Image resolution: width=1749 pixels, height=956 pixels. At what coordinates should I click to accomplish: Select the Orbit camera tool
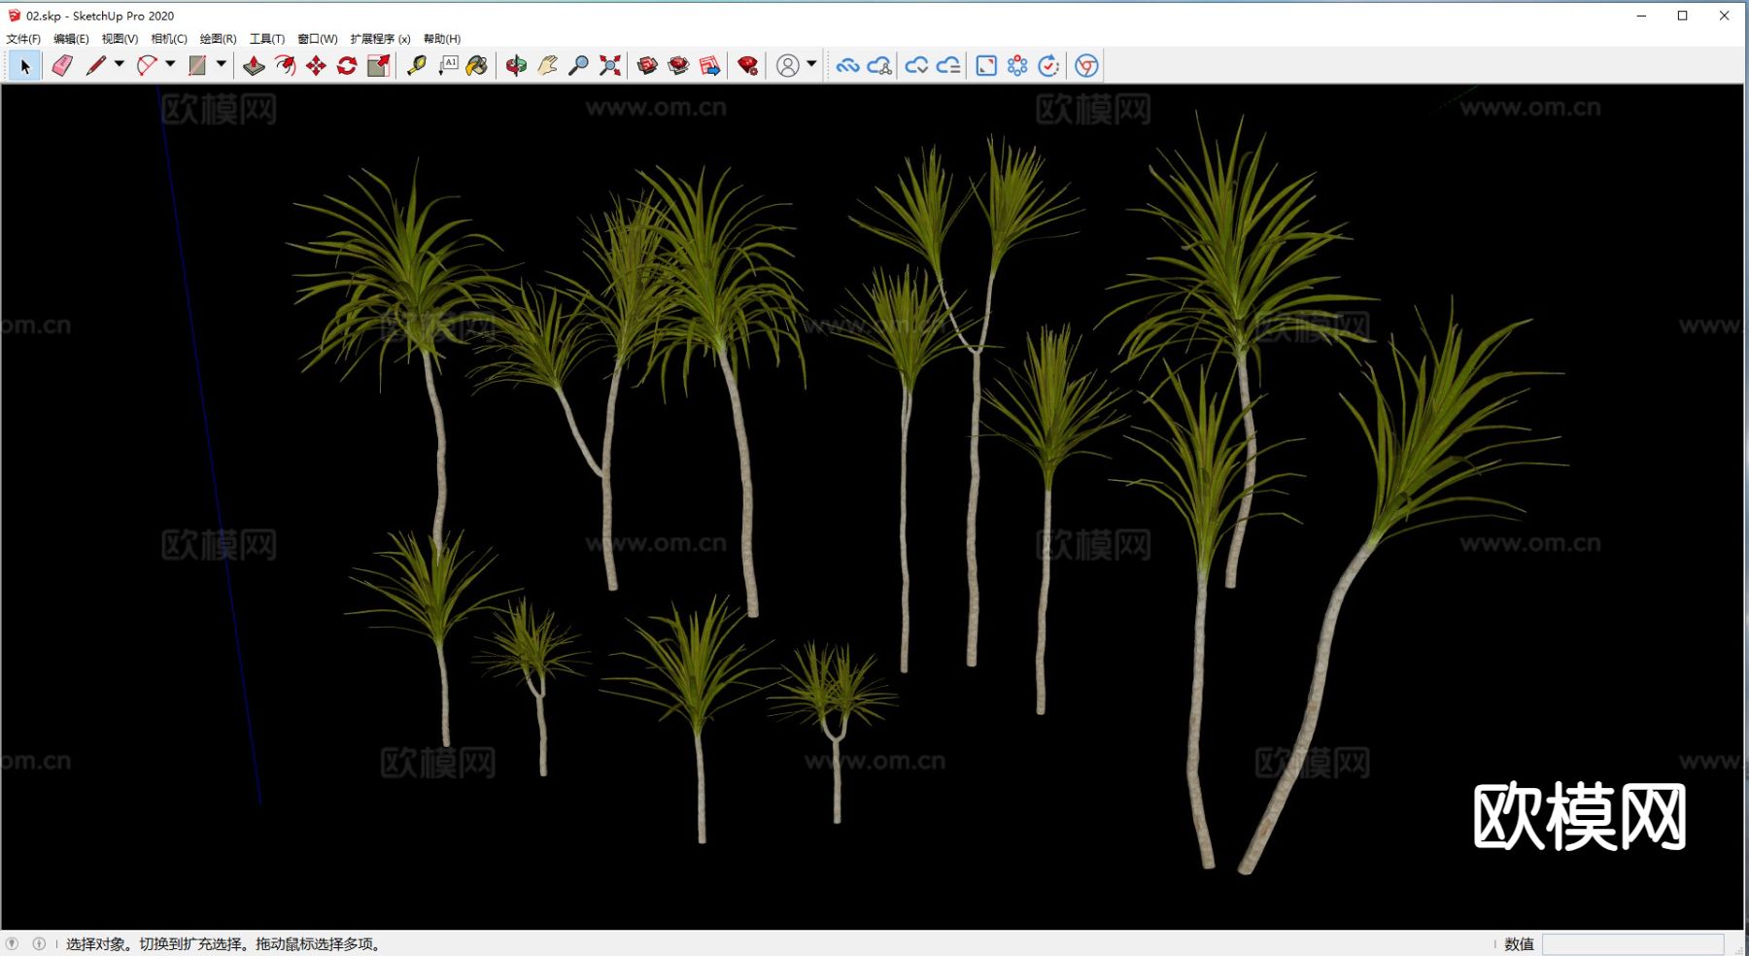pos(516,65)
